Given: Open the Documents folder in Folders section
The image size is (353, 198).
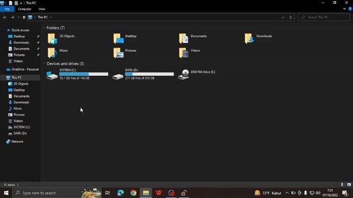Looking at the screenshot, I should pyautogui.click(x=184, y=38).
